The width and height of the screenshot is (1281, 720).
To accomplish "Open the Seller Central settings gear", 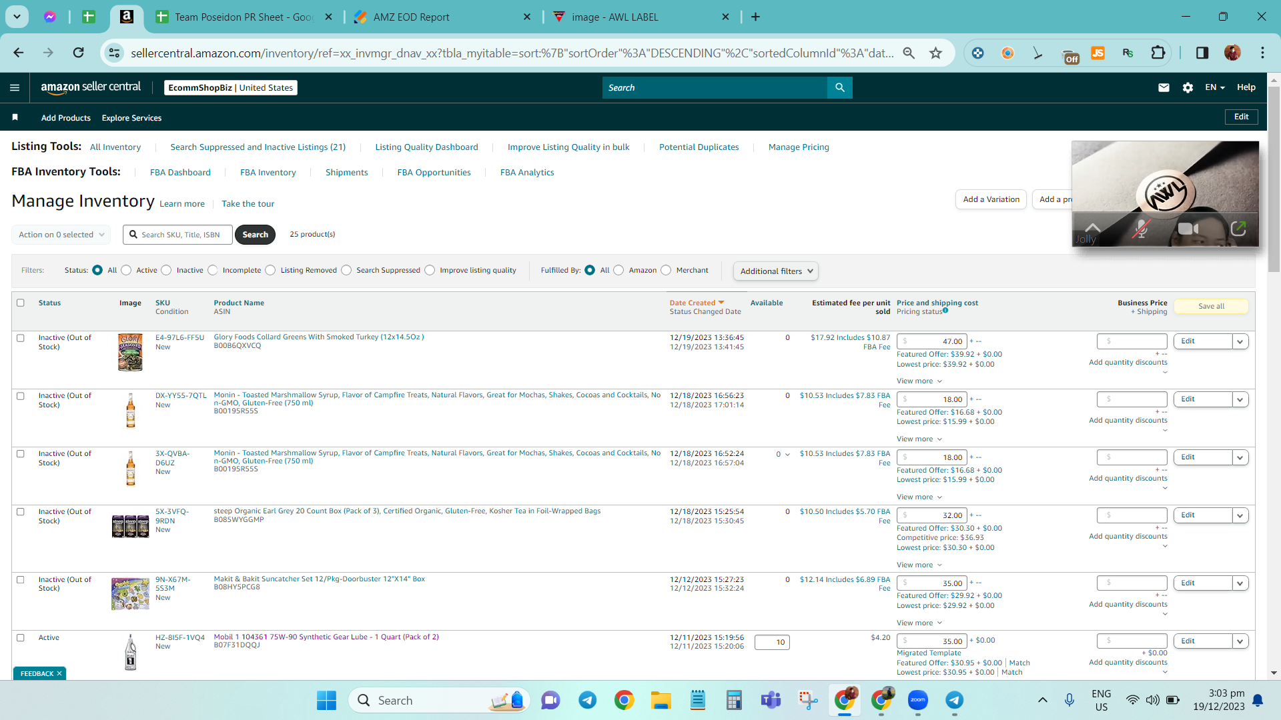I will point(1188,87).
